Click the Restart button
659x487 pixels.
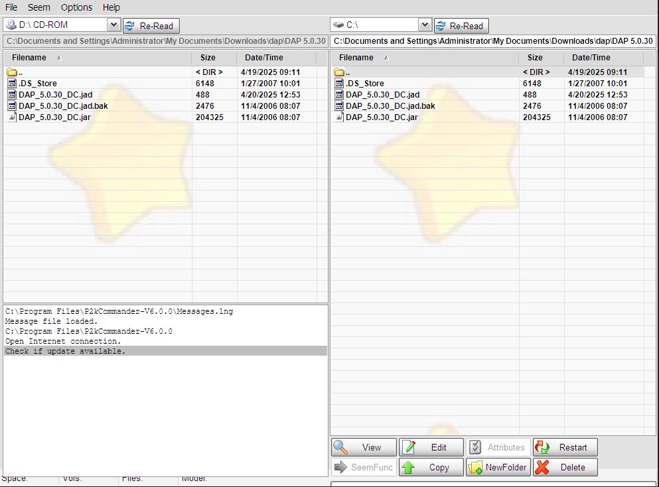565,447
